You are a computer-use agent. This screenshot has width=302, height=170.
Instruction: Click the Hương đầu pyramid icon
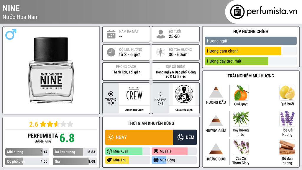[216, 92]
